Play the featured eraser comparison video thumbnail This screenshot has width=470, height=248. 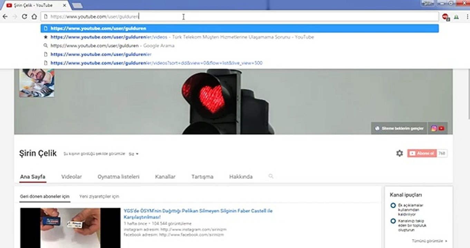70,228
